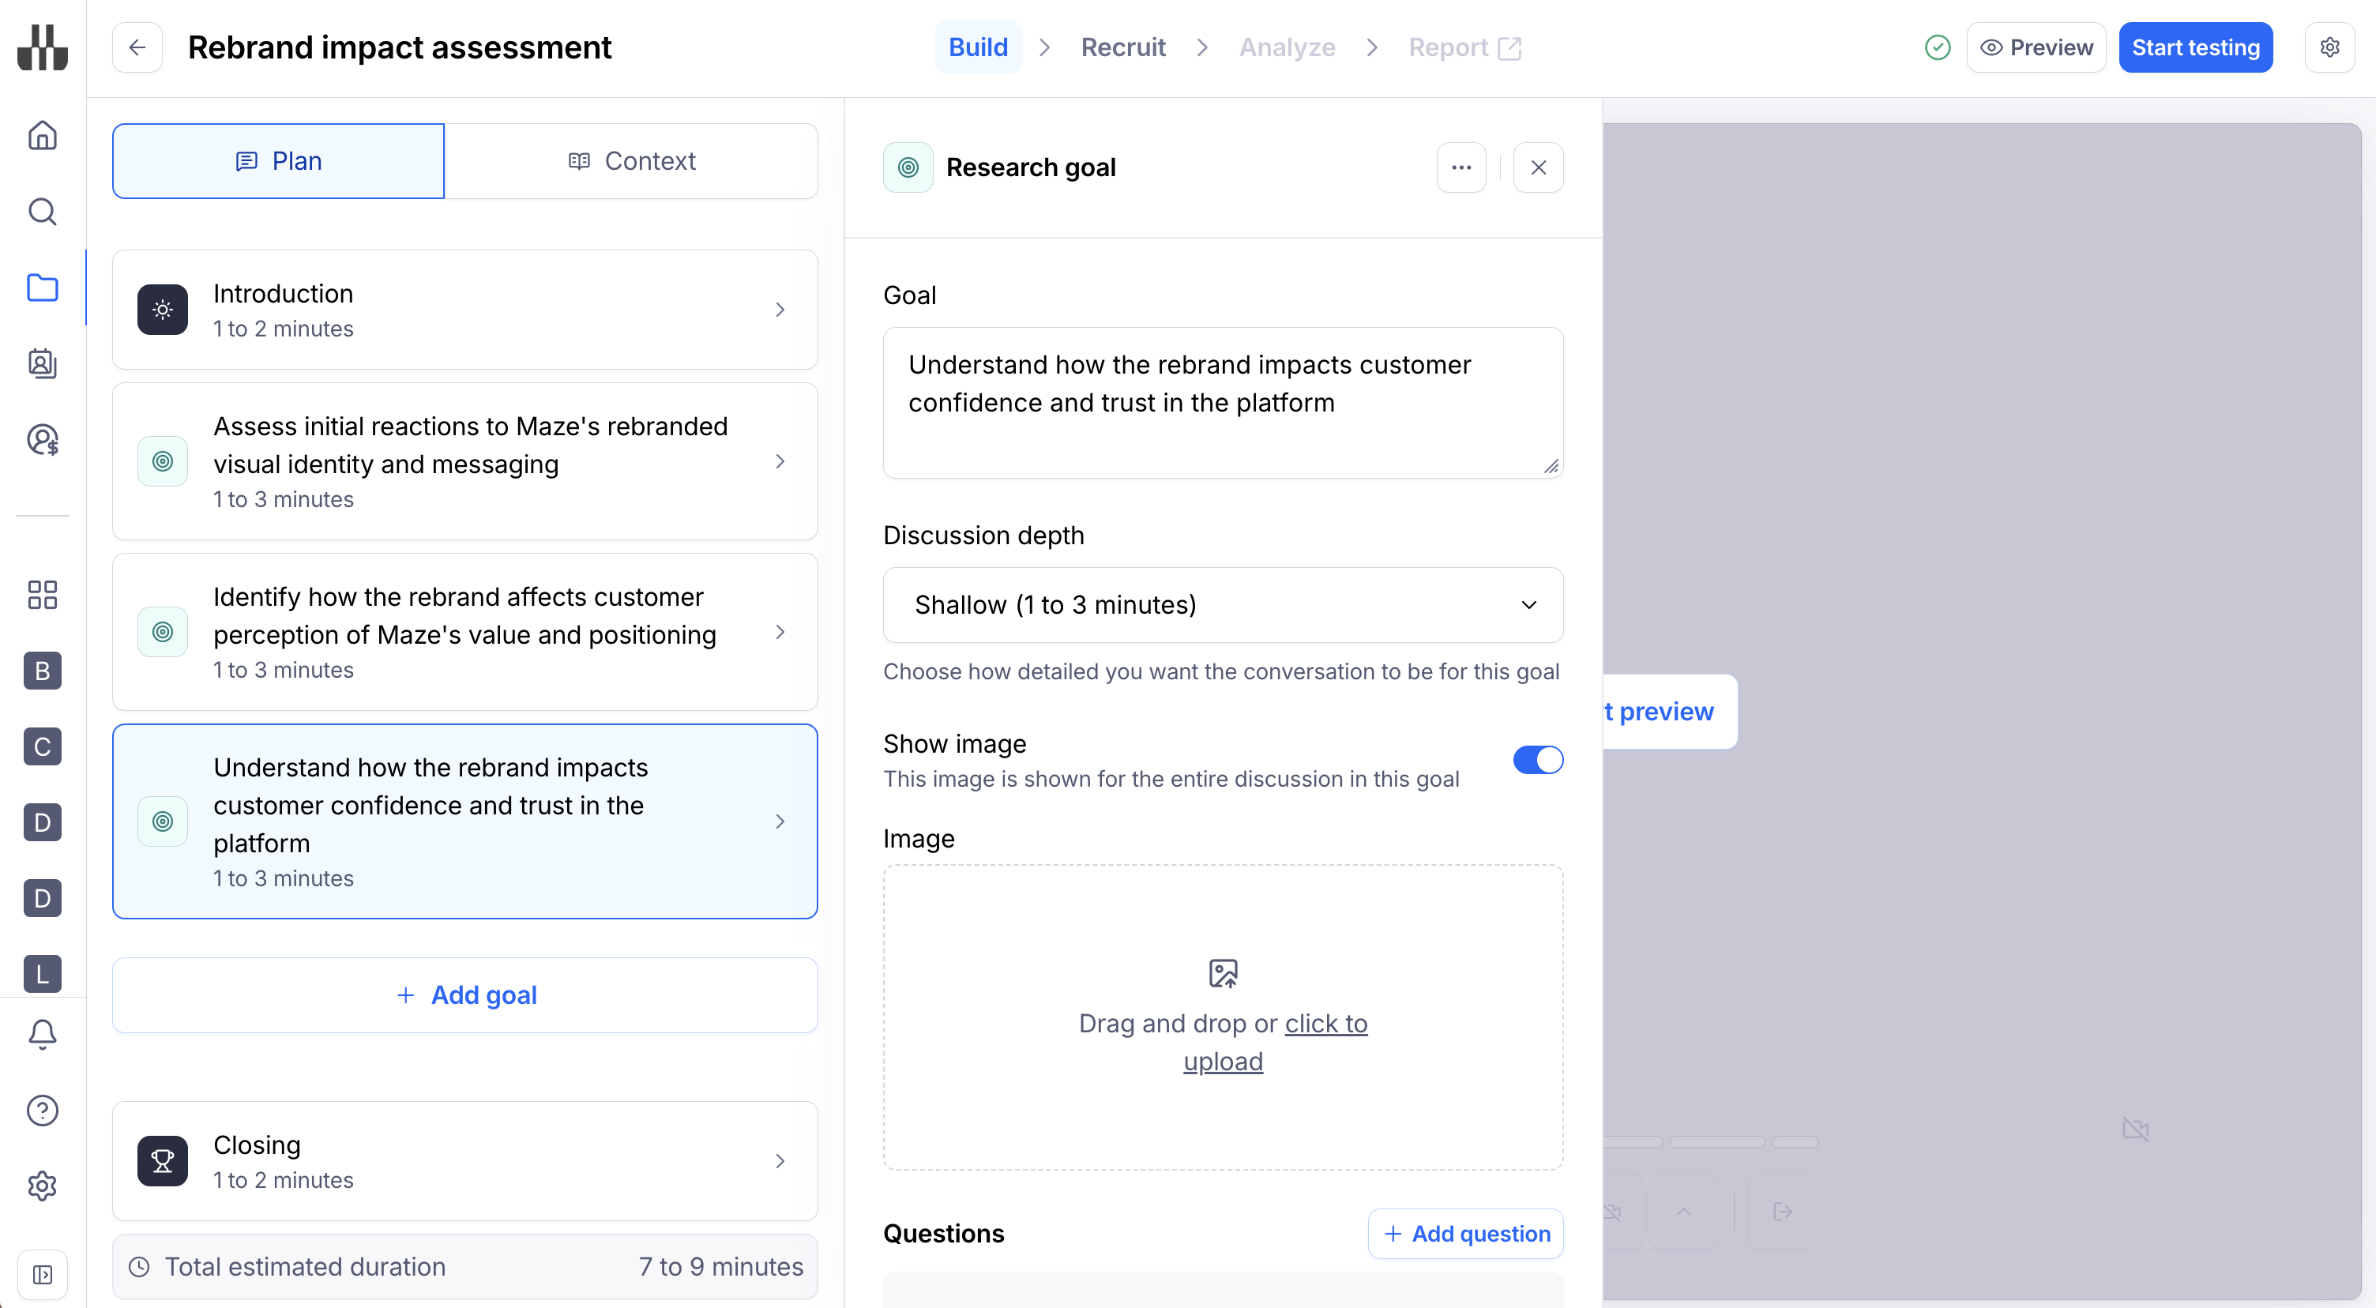Open the study settings gear top right
The width and height of the screenshot is (2376, 1308).
pyautogui.click(x=2329, y=47)
